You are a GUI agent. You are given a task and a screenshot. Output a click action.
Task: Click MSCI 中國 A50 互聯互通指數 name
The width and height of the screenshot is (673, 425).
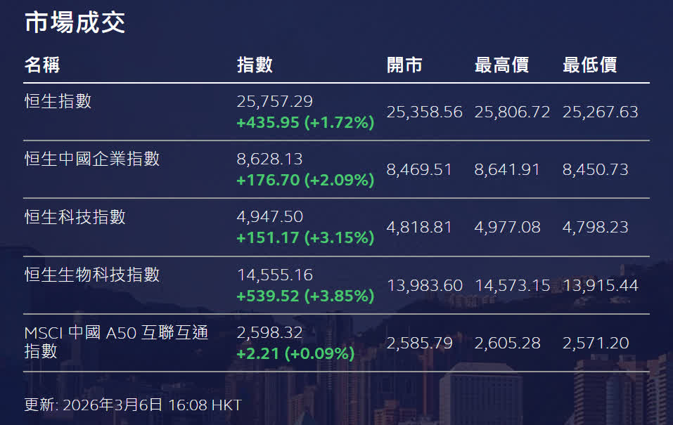(x=116, y=341)
